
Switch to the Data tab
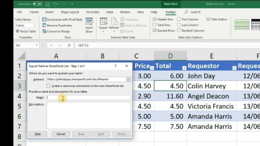click(x=110, y=12)
